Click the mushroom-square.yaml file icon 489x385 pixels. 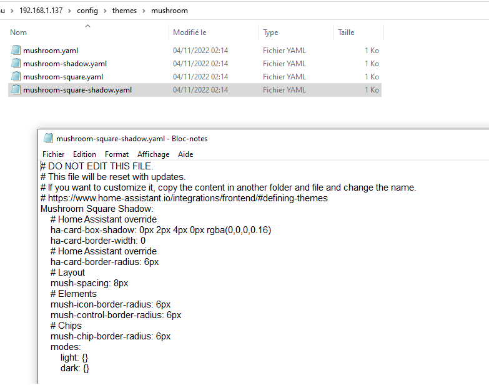(x=16, y=77)
